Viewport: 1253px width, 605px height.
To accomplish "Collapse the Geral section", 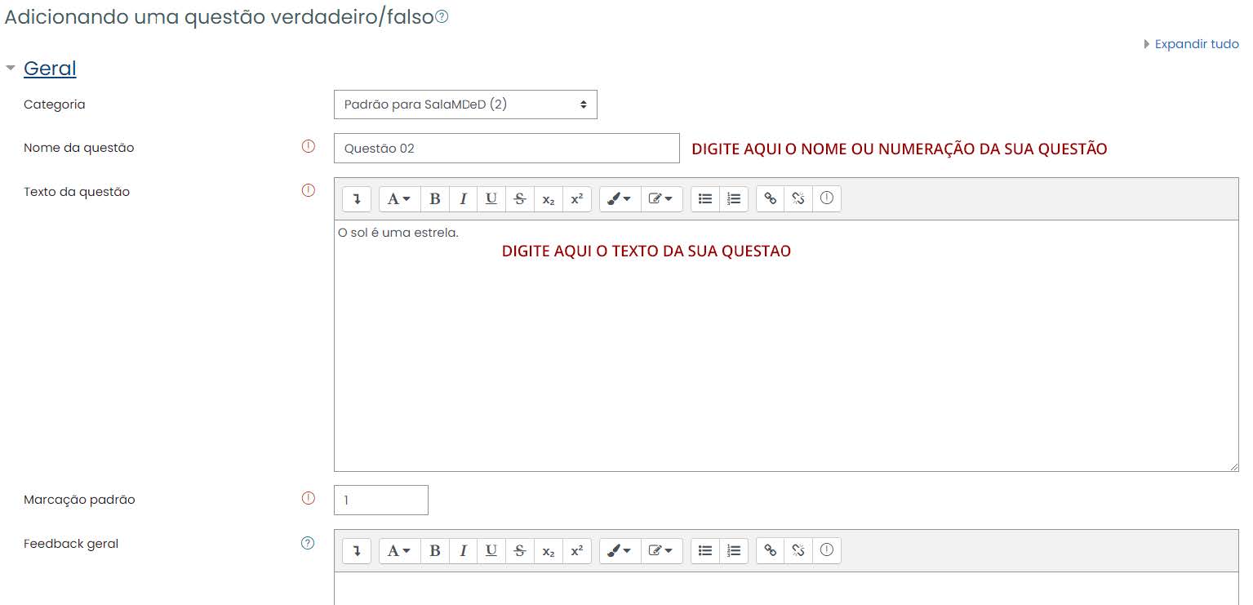I will pyautogui.click(x=11, y=69).
